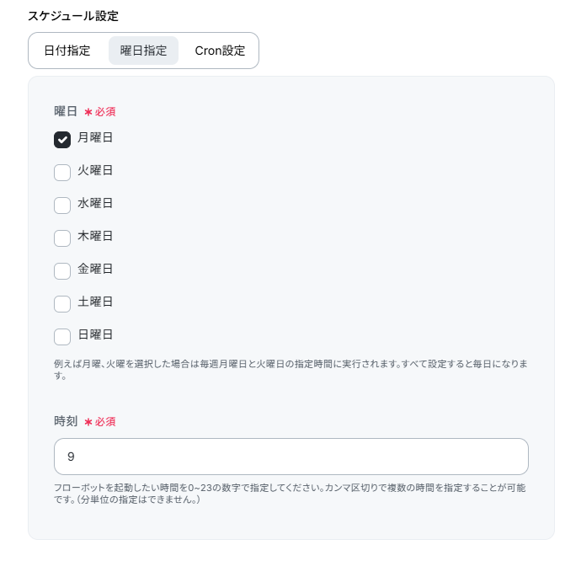Click the 火曜日 label text
Screen dimensions: 581x561
point(95,170)
